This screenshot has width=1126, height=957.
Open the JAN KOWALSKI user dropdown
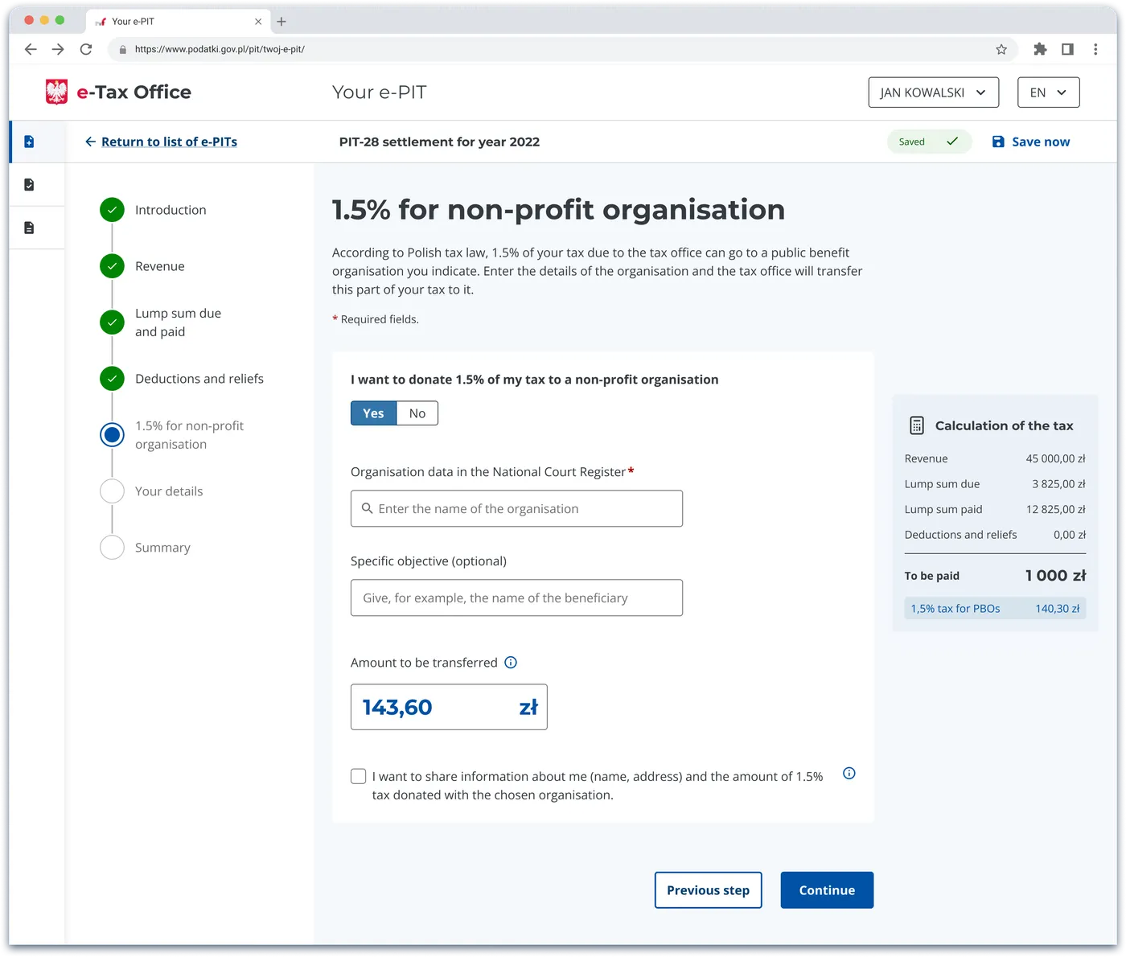(934, 92)
